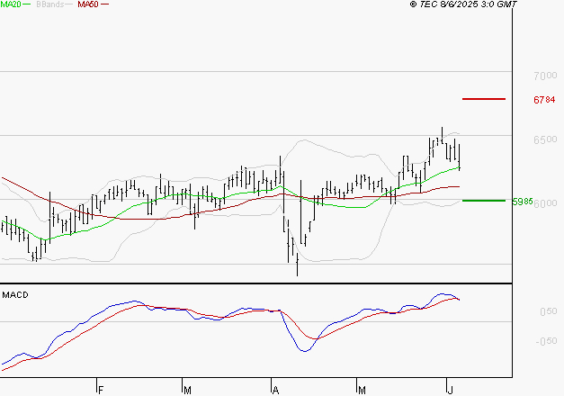
Task: Click the MA20 legend label
Action: (x=11, y=4)
